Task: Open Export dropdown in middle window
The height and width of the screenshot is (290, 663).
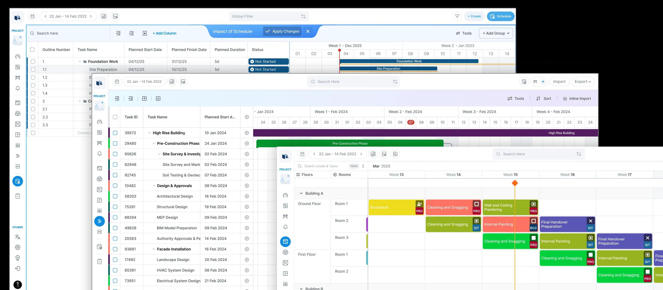Action: coord(583,82)
